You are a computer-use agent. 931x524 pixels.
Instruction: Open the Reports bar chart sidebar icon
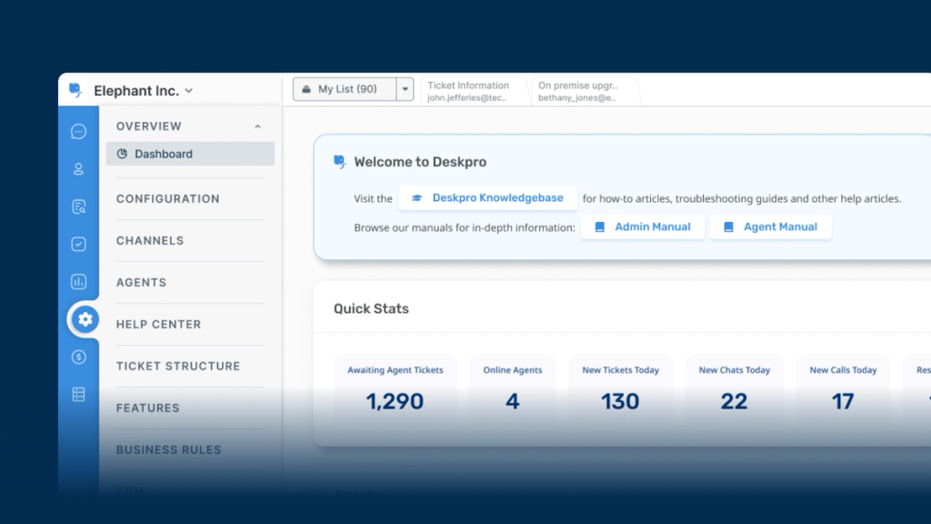pyautogui.click(x=78, y=282)
